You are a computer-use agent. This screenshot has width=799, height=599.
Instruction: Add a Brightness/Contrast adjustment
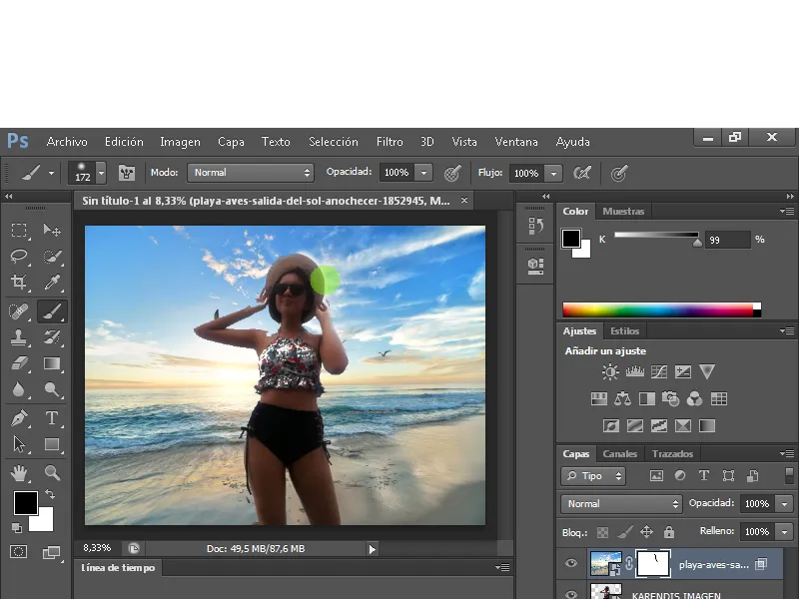(610, 371)
